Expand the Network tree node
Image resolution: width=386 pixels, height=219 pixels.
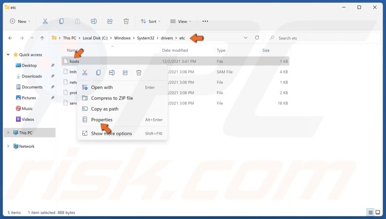pyautogui.click(x=8, y=146)
